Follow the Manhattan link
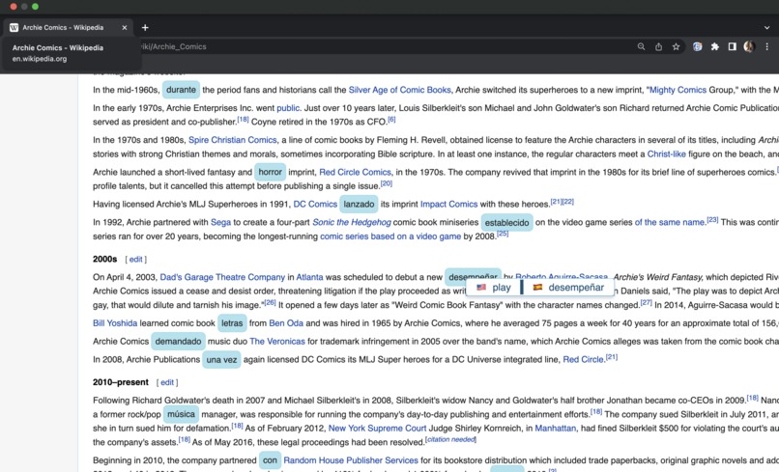The width and height of the screenshot is (779, 472). click(x=556, y=429)
